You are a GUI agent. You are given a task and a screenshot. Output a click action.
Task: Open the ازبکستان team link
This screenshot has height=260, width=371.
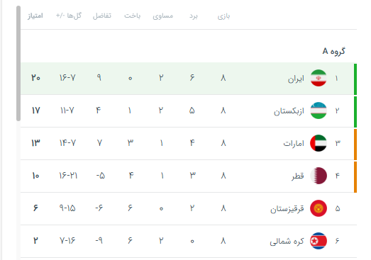click(x=289, y=111)
